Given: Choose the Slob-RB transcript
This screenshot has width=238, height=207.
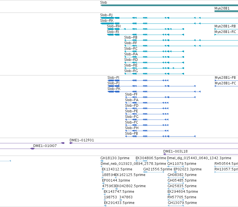Looking at the screenshot, I should pos(131,37).
